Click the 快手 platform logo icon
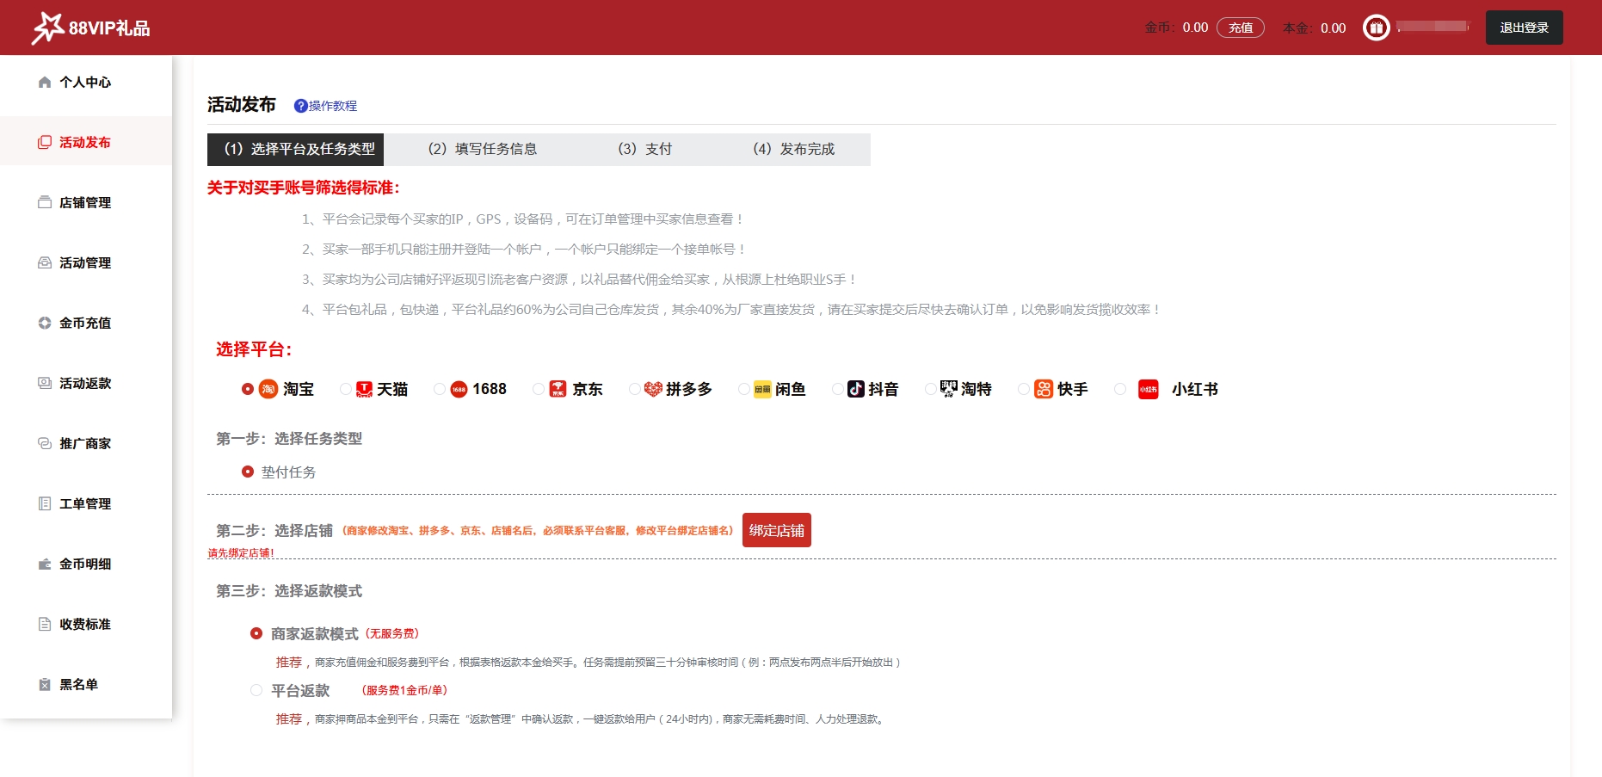This screenshot has height=777, width=1602. 1043,390
